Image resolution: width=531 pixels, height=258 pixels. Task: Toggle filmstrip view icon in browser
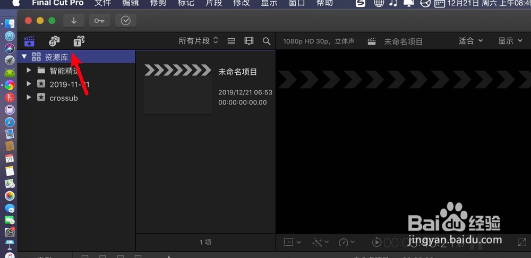point(249,41)
